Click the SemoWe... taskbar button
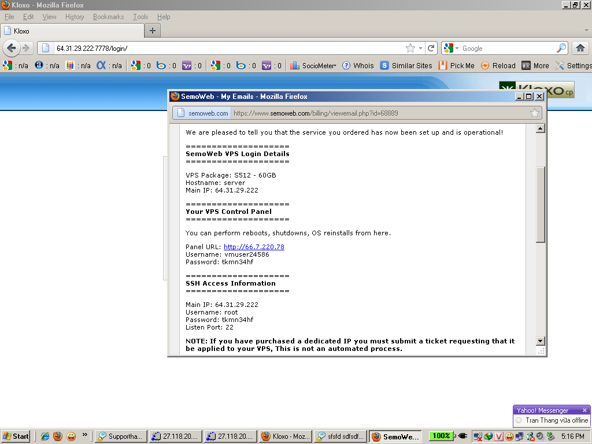This screenshot has width=592, height=444. (x=395, y=436)
